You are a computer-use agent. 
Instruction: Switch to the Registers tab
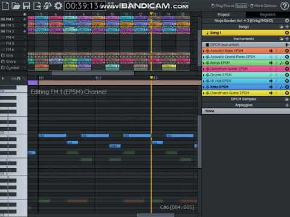click(268, 14)
